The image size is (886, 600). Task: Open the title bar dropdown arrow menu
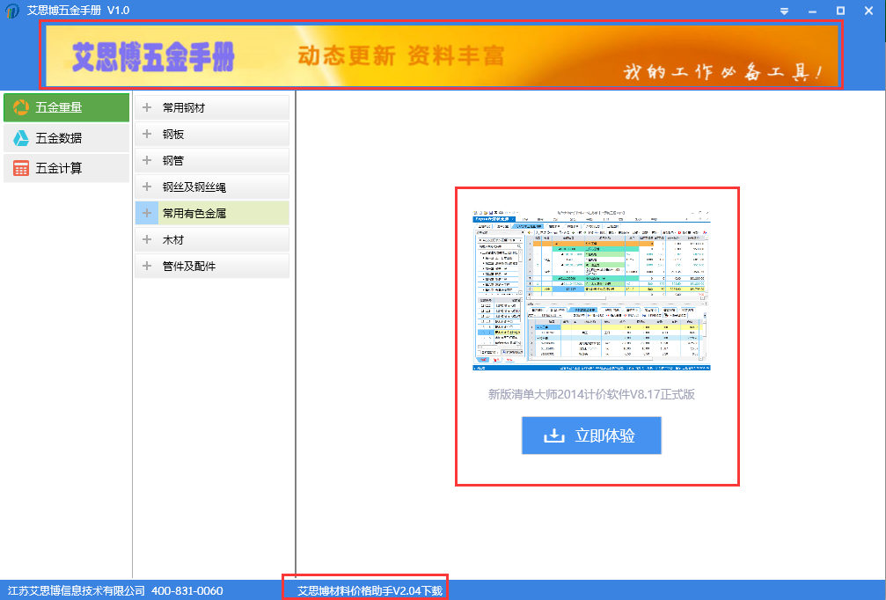pyautogui.click(x=784, y=10)
